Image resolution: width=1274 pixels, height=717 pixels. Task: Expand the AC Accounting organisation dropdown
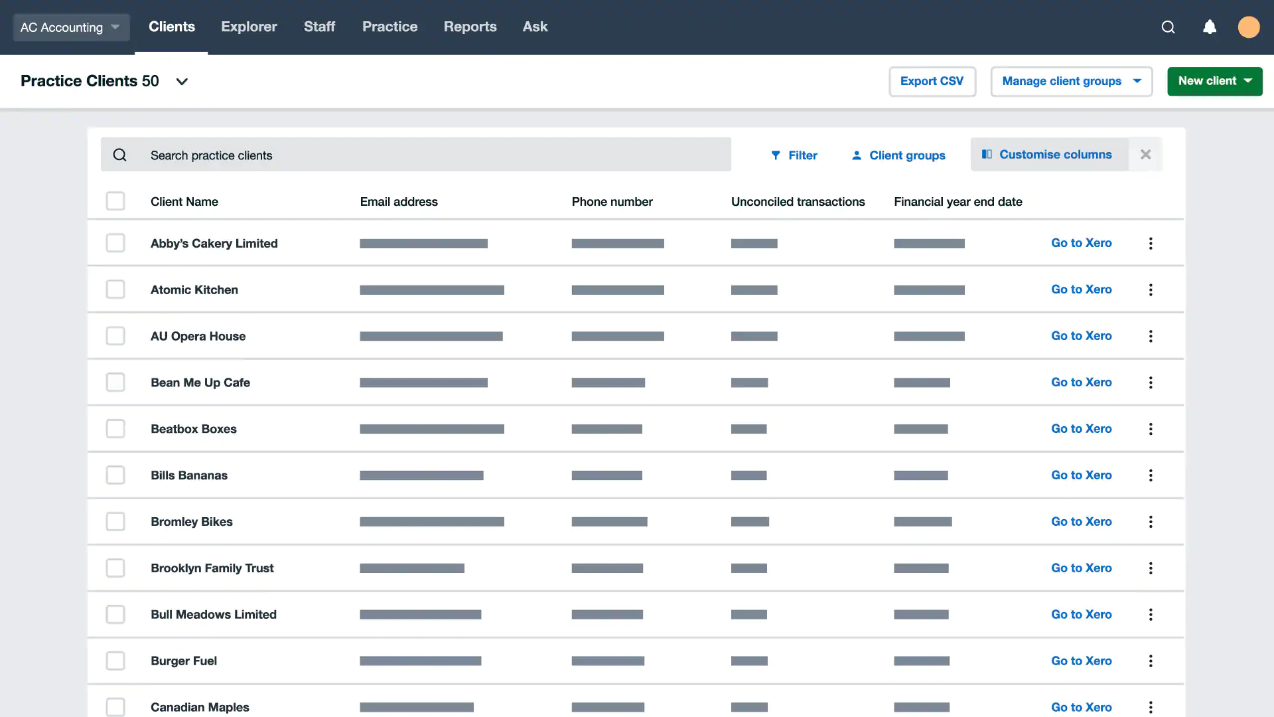pyautogui.click(x=70, y=27)
